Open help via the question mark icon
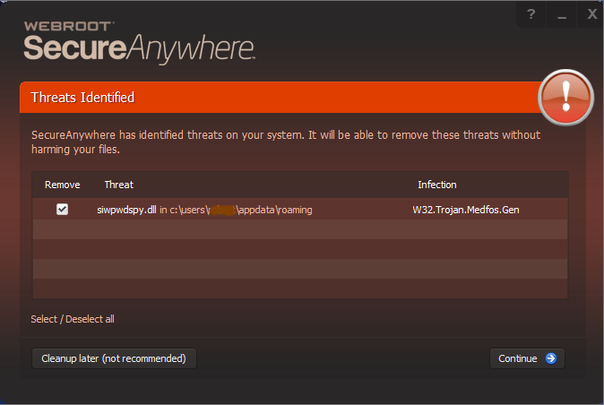Screen dimensions: 604x405 531,14
